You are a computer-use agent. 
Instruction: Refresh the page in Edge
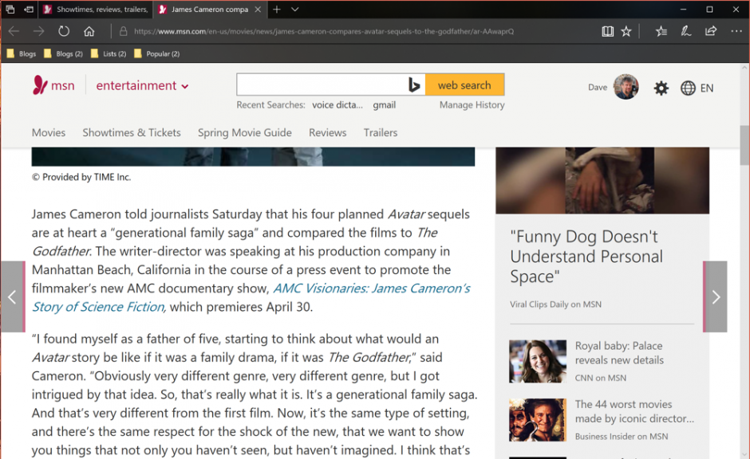tap(64, 31)
